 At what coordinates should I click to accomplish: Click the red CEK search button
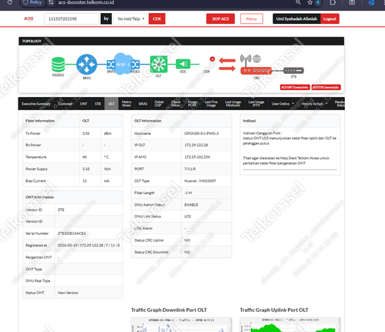[157, 18]
